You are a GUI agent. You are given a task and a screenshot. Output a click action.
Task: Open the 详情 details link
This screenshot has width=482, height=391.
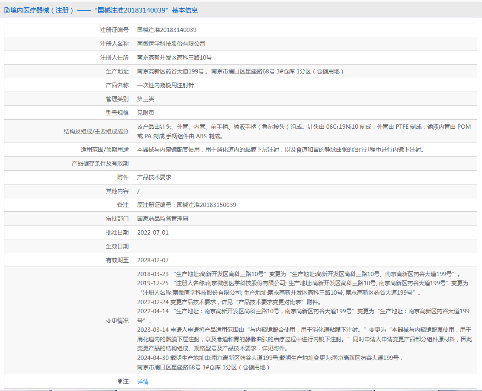click(x=143, y=381)
